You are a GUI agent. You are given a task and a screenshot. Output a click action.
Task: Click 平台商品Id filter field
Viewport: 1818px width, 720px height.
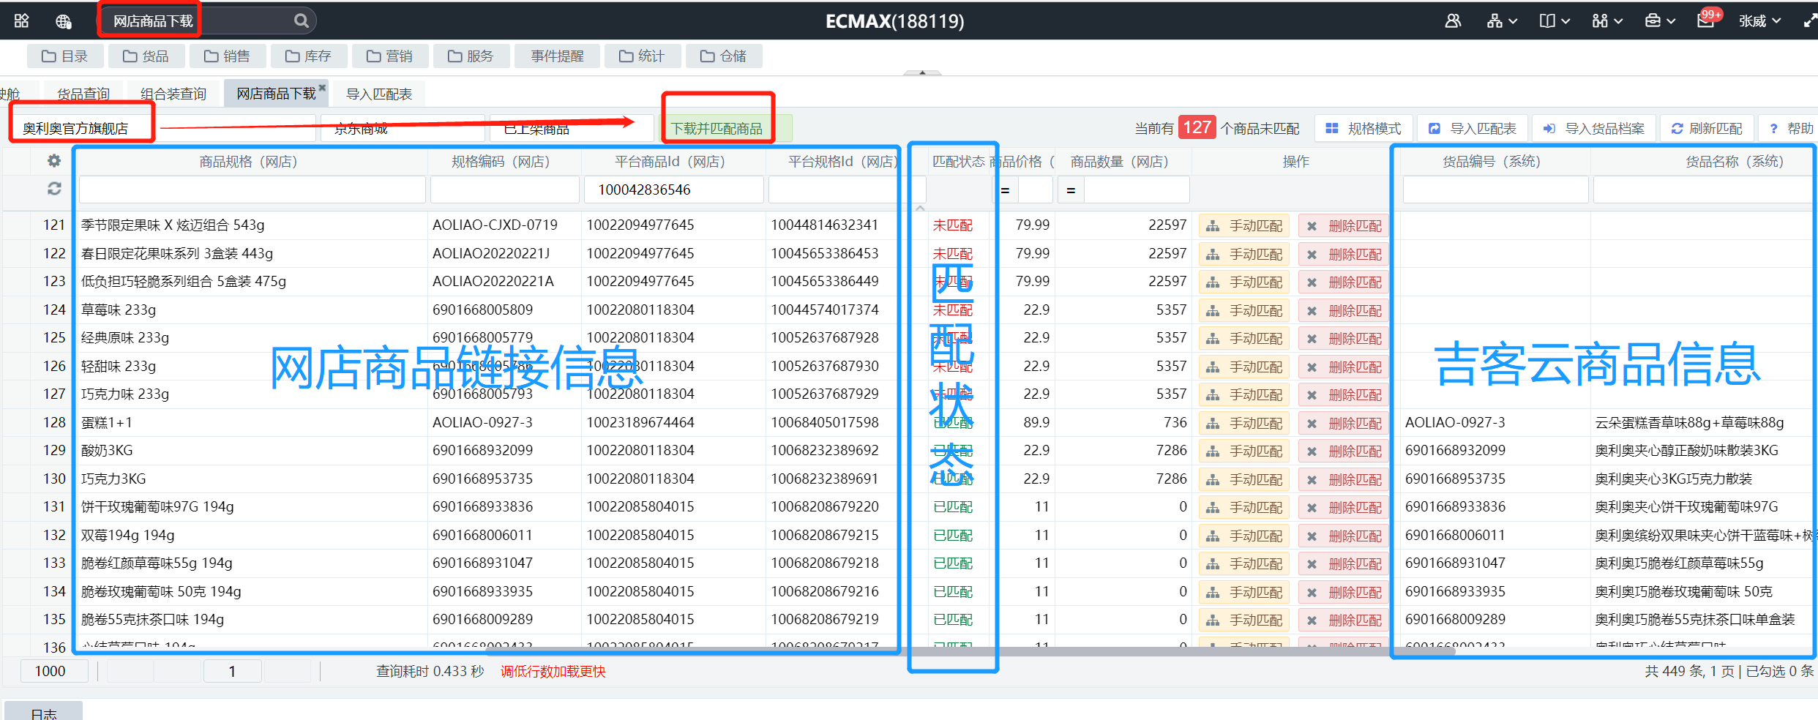673,190
